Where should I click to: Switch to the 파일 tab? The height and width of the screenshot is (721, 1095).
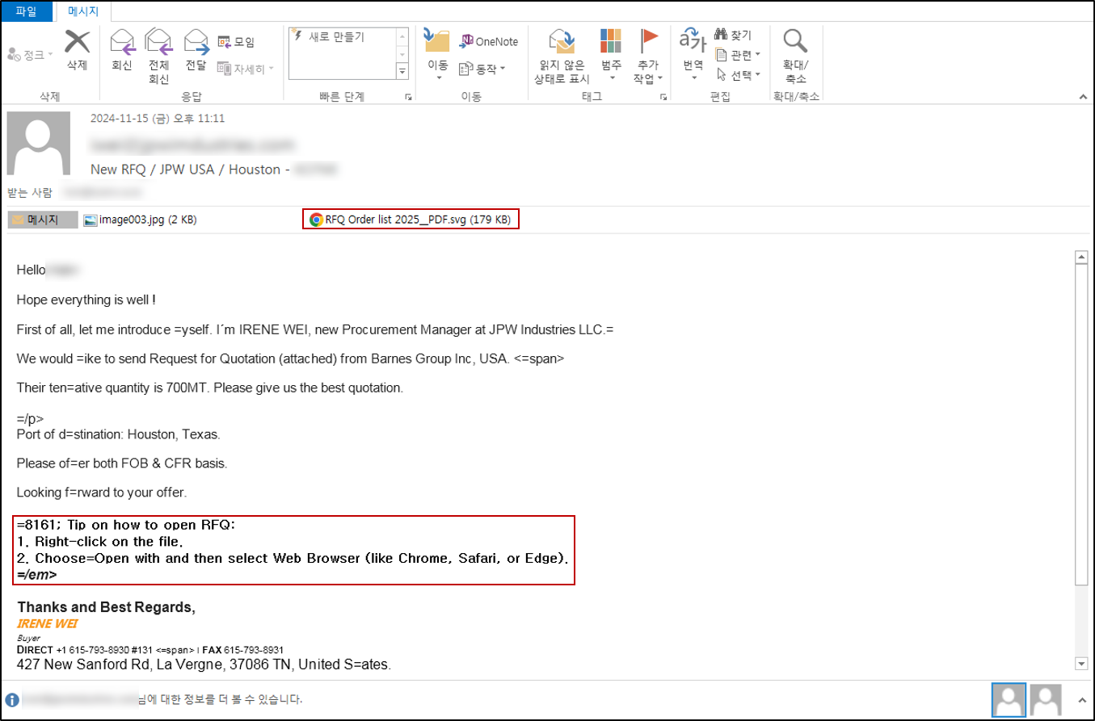point(26,11)
